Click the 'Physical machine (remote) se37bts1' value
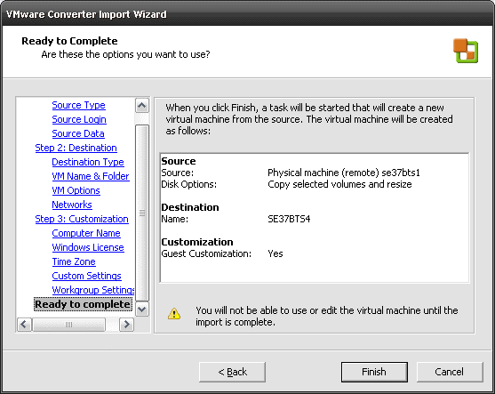This screenshot has height=394, width=495. pyautogui.click(x=344, y=173)
